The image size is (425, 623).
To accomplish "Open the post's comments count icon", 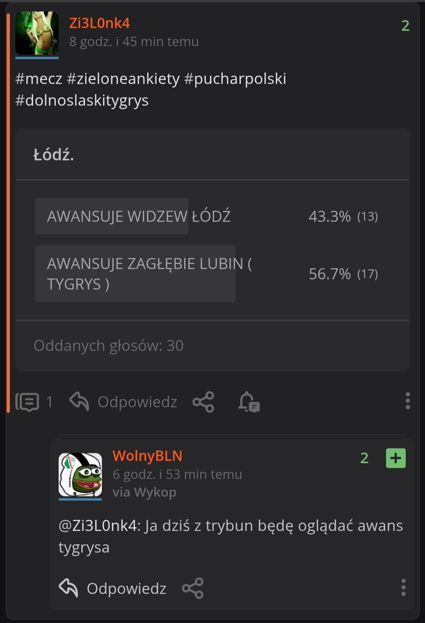I will (27, 402).
